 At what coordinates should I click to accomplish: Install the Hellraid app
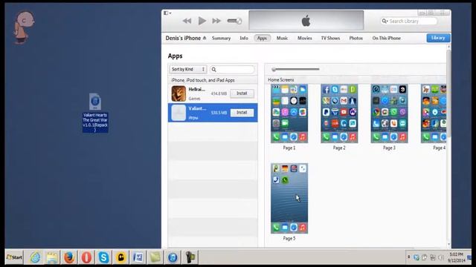242,93
